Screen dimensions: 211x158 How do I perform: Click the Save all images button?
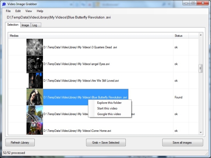tap(182, 142)
